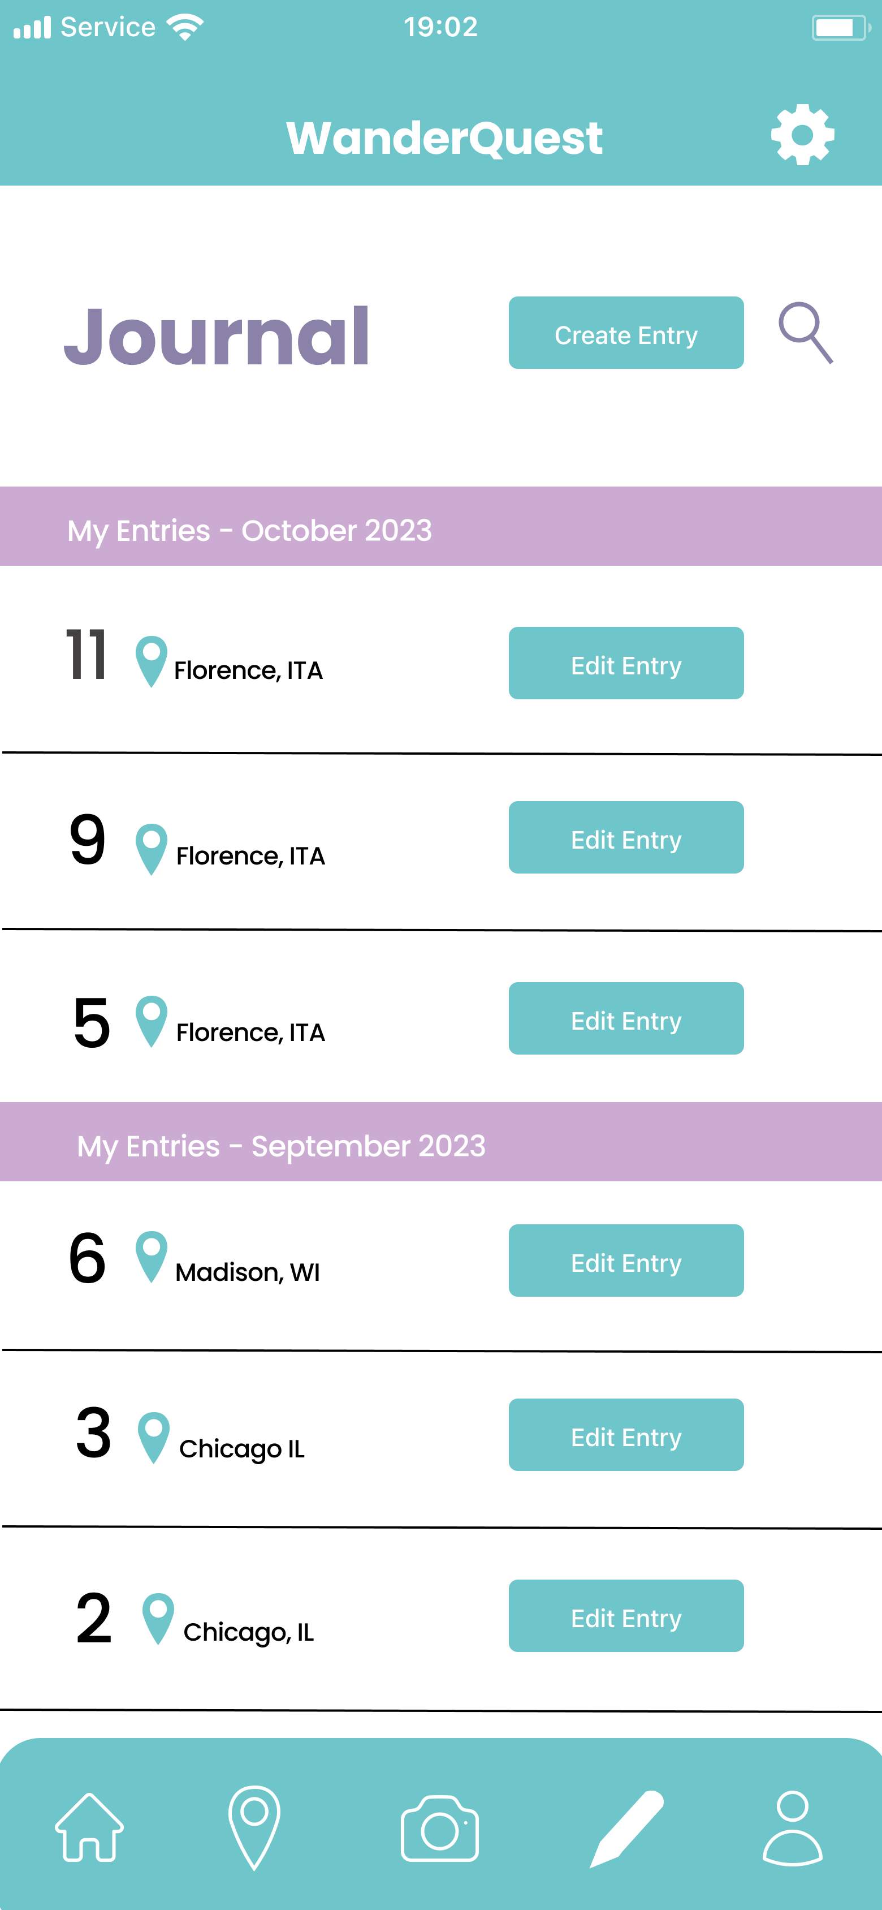Tap the location pin beside October 11 entry

click(151, 661)
